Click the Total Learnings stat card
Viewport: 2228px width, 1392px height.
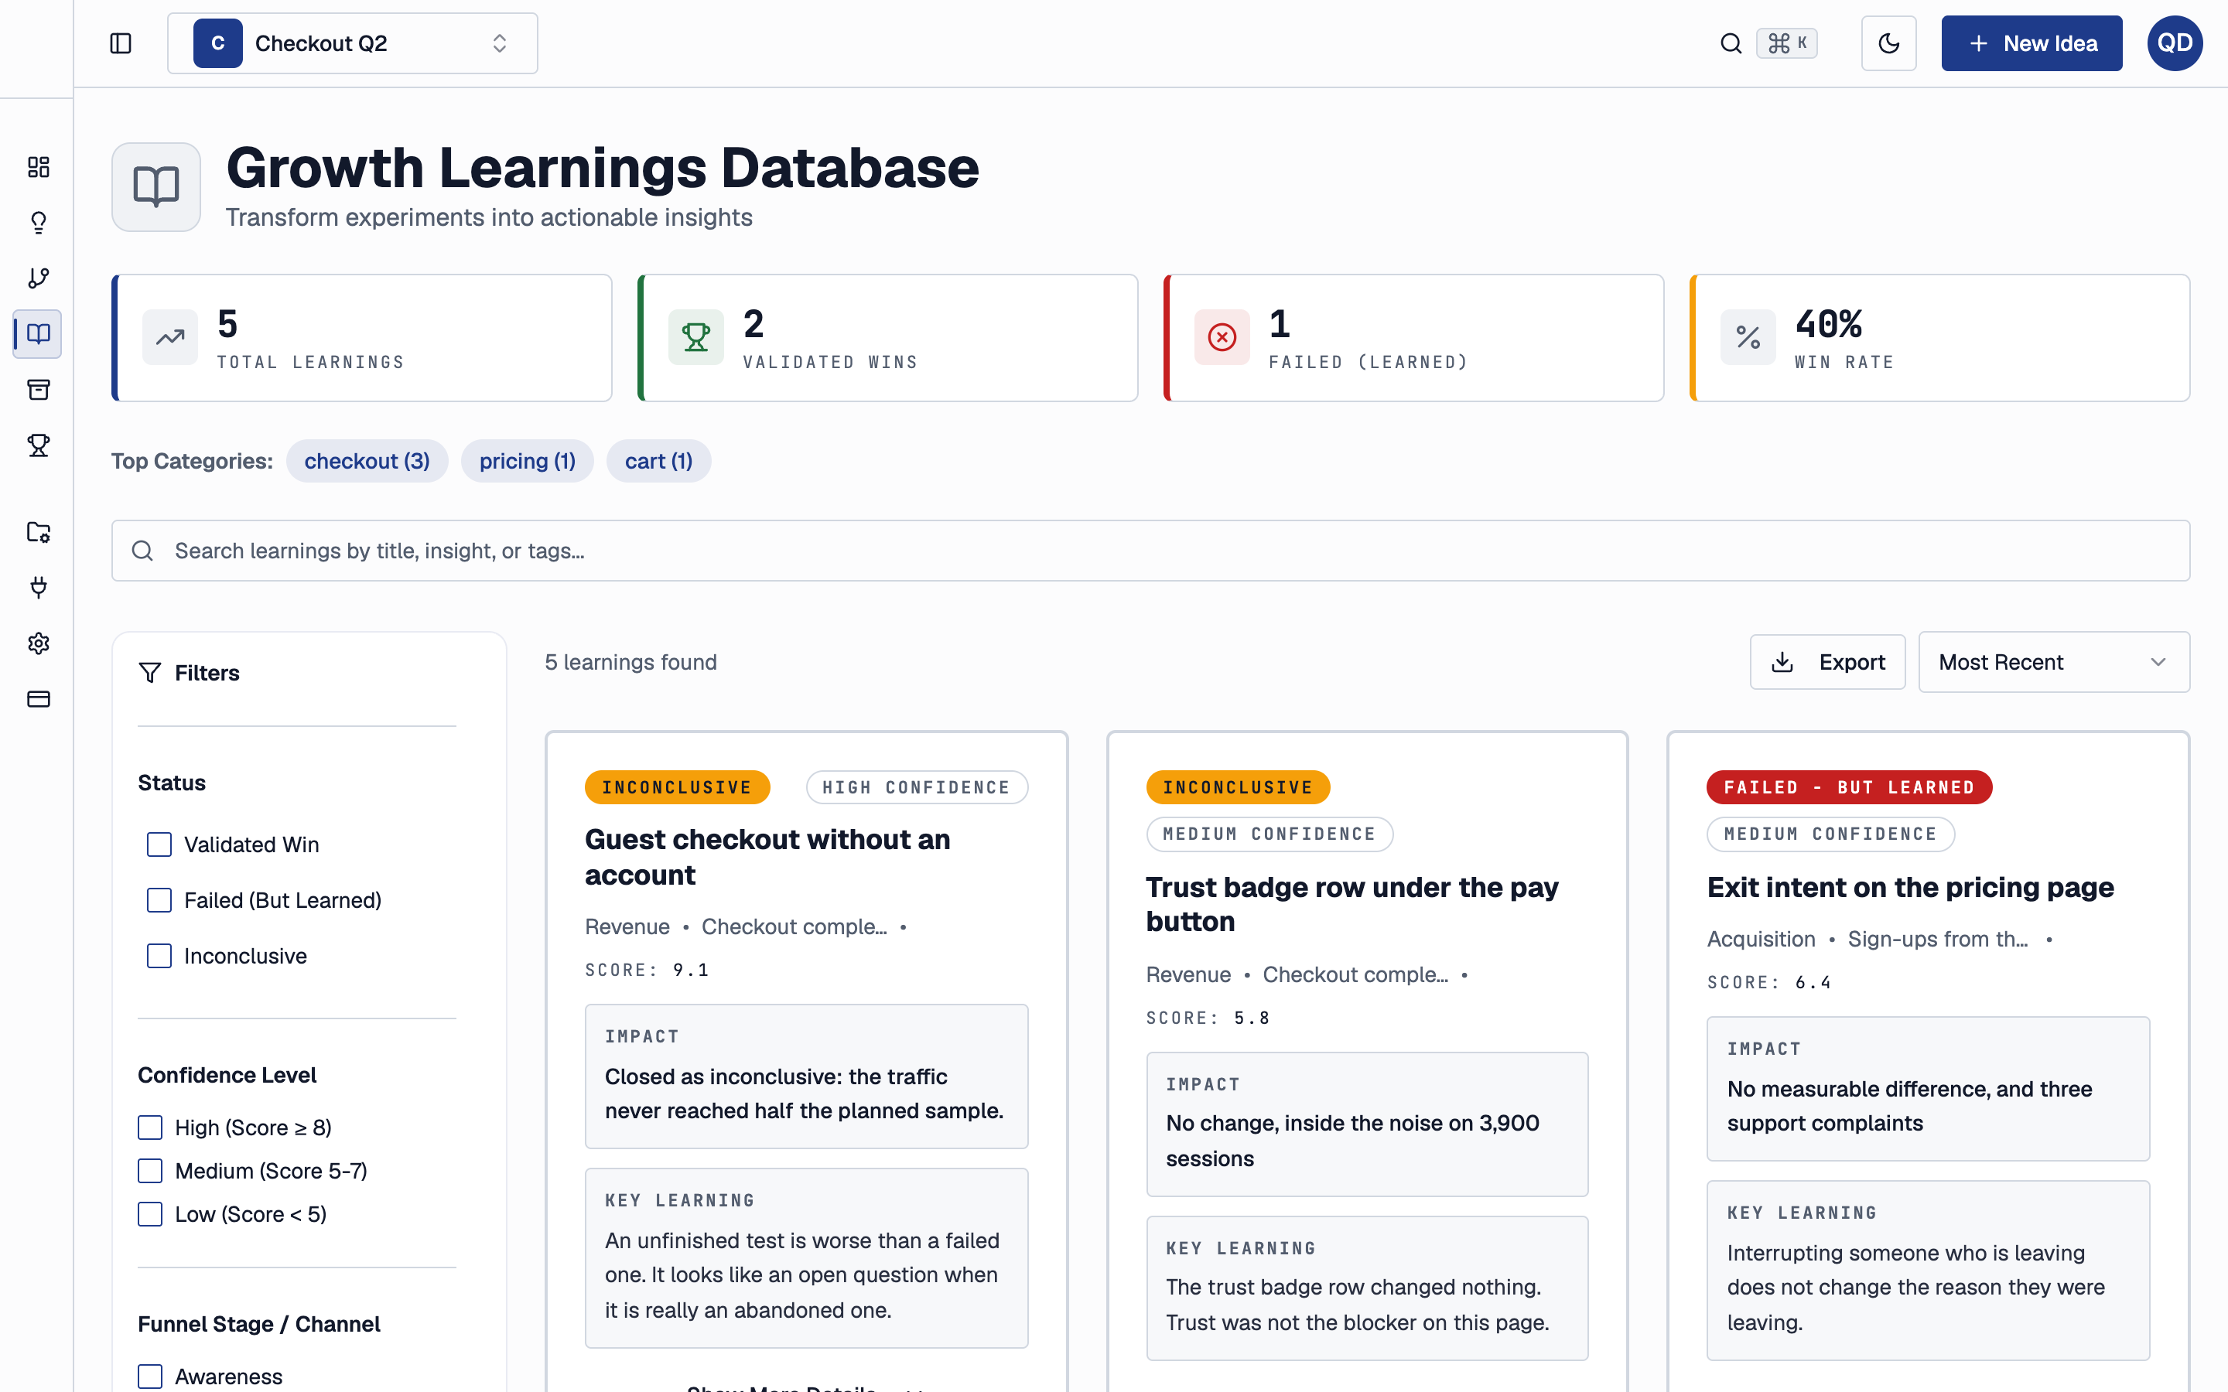(x=362, y=338)
